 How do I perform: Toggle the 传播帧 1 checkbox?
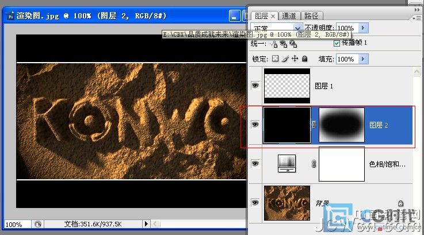[337, 43]
